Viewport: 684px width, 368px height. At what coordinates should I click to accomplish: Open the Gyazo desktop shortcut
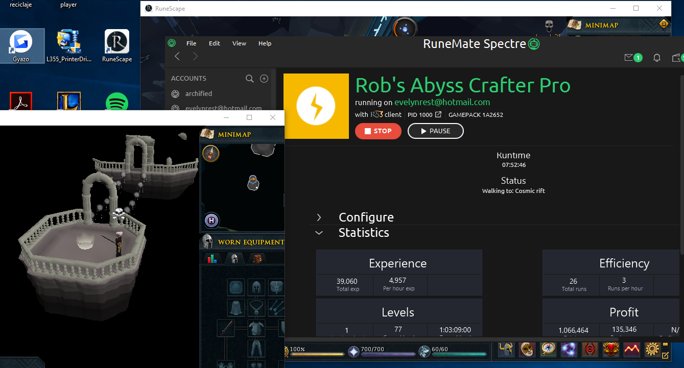[x=22, y=46]
